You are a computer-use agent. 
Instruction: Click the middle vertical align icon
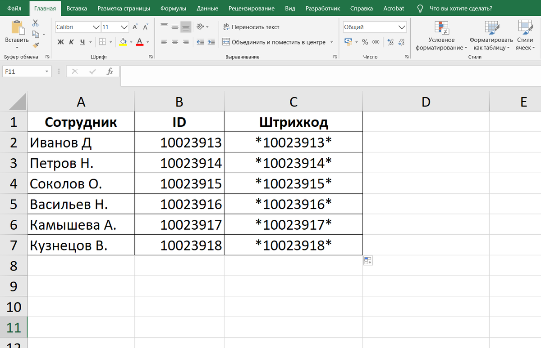(174, 27)
